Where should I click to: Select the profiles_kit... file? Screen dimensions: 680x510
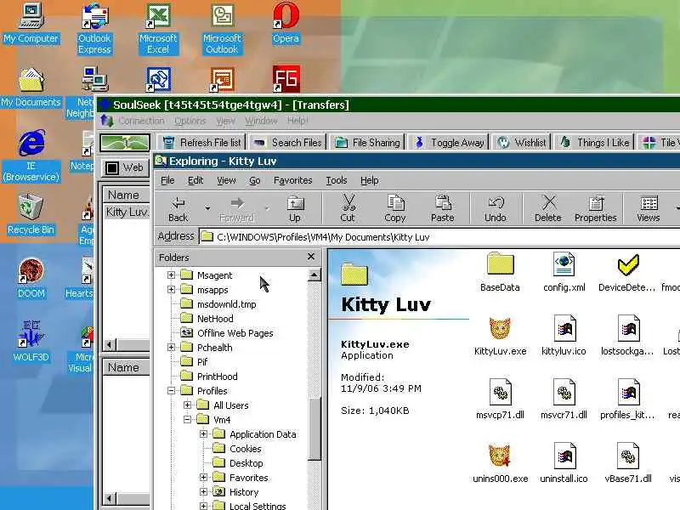point(627,399)
